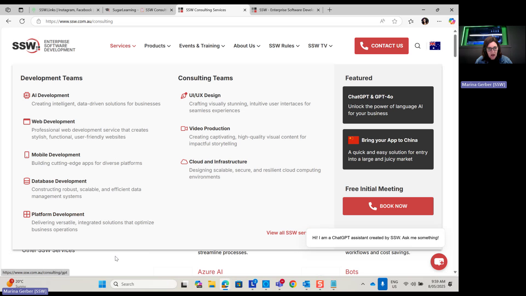The width and height of the screenshot is (526, 296).
Task: Open Copilot in browser toolbar
Action: tap(452, 21)
